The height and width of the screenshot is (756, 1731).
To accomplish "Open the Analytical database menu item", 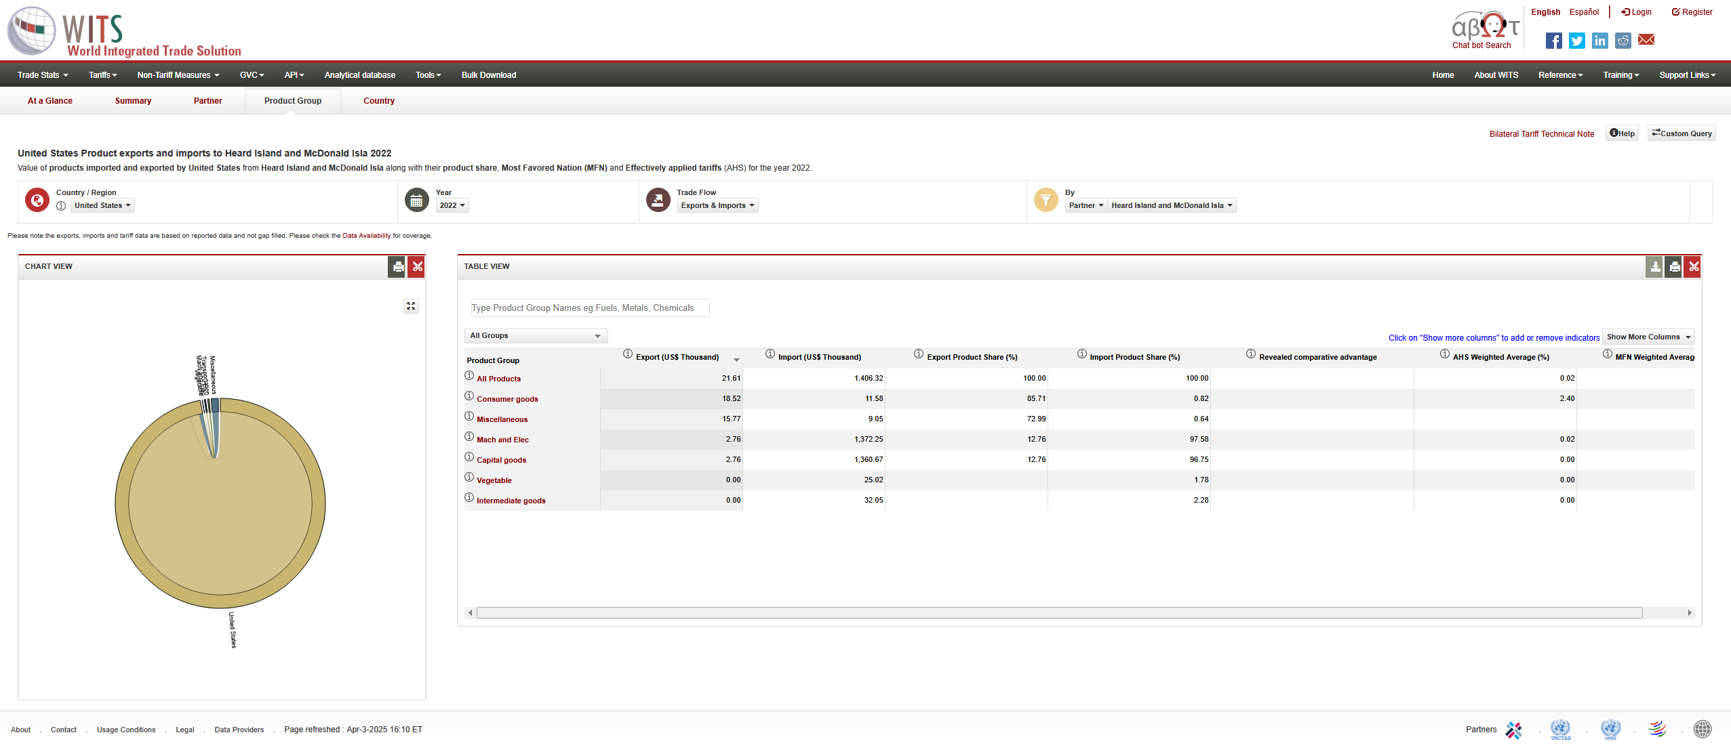I will click(360, 75).
